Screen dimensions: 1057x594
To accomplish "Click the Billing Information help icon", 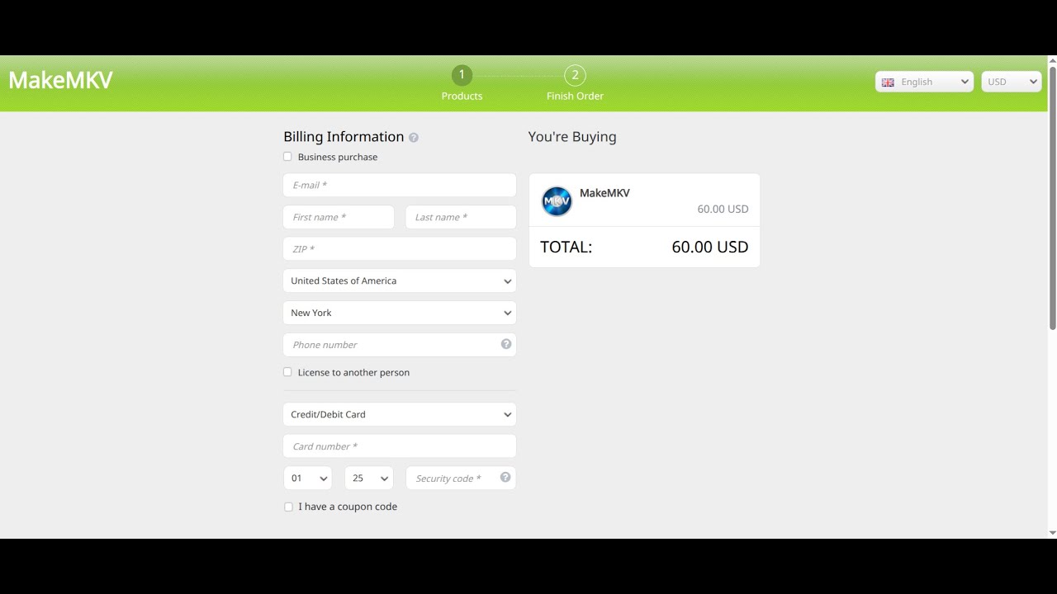I will [414, 138].
